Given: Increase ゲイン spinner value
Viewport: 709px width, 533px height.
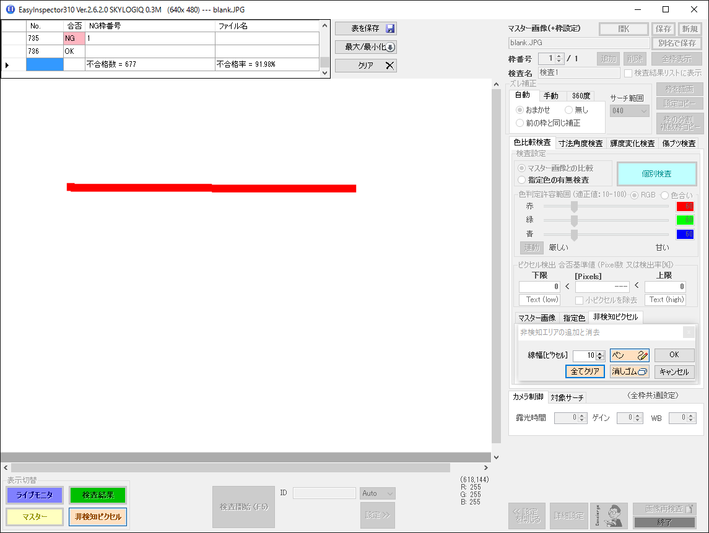Looking at the screenshot, I should 638,415.
